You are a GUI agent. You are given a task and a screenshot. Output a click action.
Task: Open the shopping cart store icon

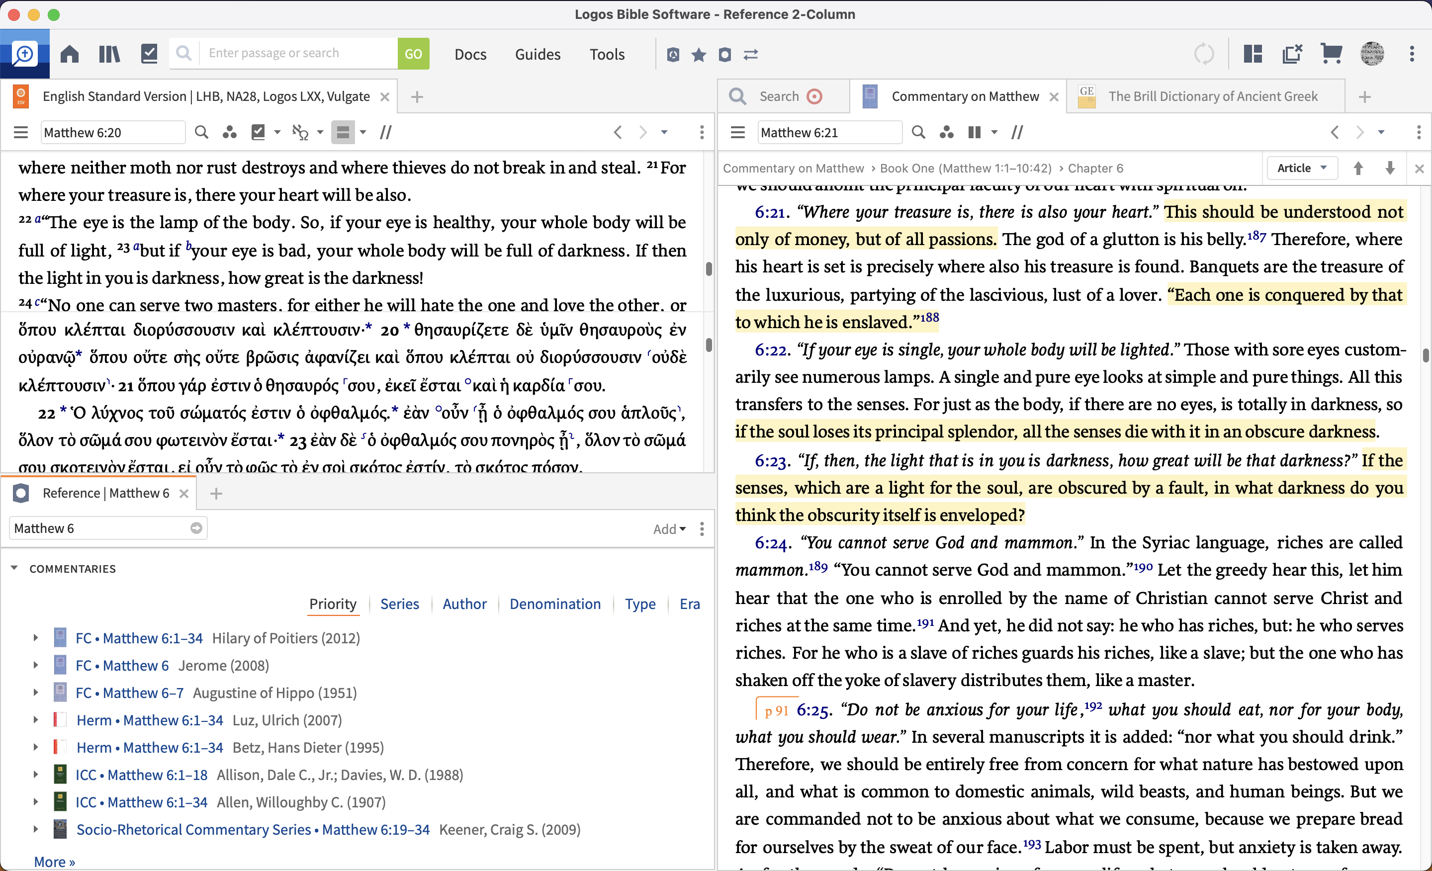point(1331,54)
